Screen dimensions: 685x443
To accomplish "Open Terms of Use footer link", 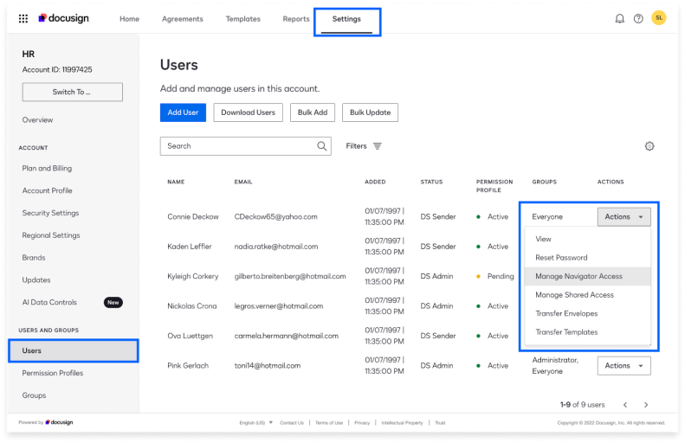I will [x=329, y=423].
